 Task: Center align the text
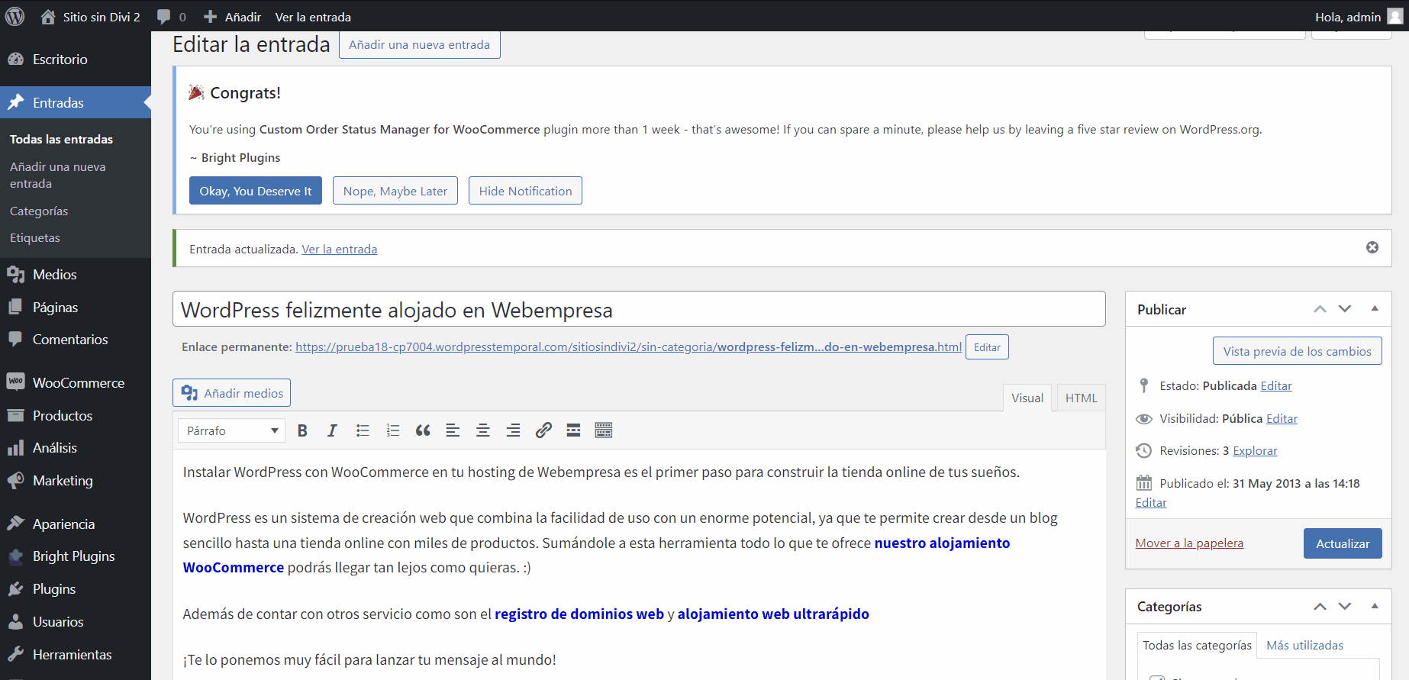483,430
